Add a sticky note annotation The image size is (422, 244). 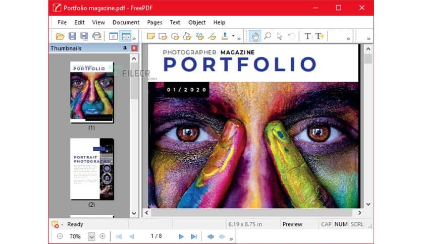click(x=150, y=36)
